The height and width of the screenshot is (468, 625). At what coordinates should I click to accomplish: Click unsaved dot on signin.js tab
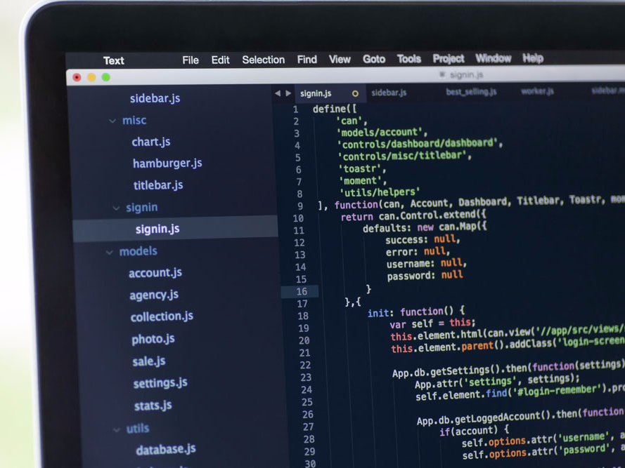355,93
